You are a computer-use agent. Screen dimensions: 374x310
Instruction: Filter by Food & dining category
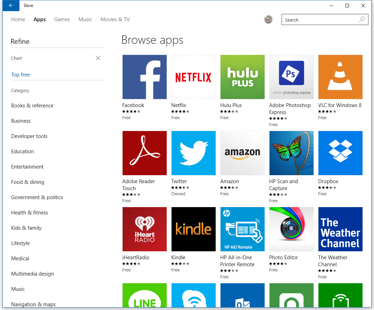(x=28, y=182)
